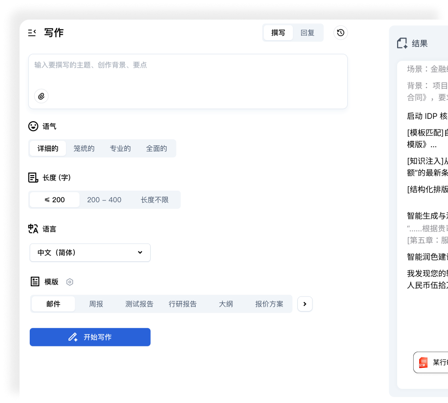Select the 笼统的 tone option
The image size is (448, 403).
coord(84,149)
